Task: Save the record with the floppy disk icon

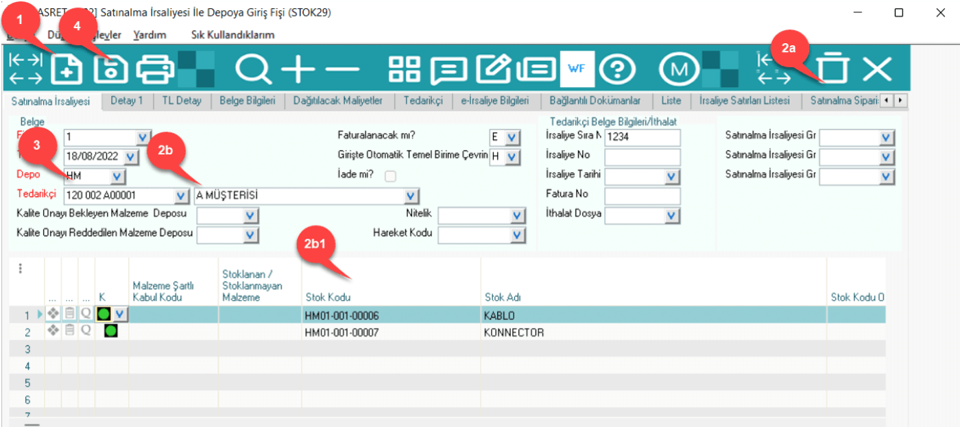Action: tap(111, 69)
